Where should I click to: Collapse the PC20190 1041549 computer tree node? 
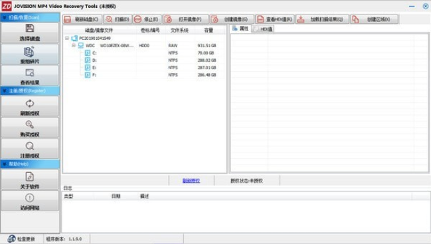click(x=67, y=38)
